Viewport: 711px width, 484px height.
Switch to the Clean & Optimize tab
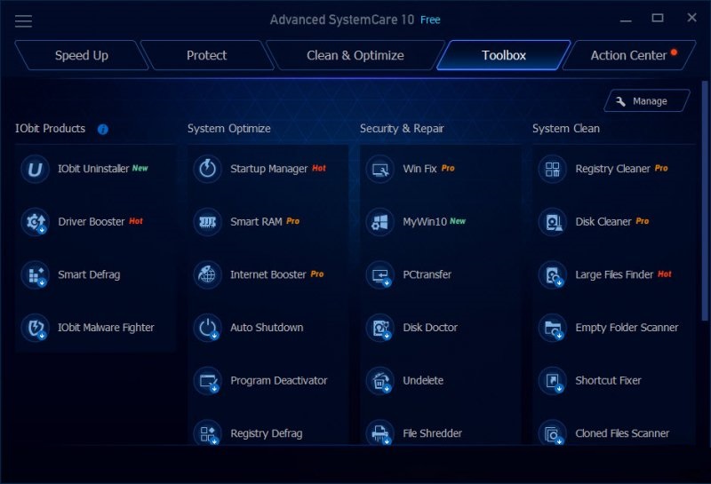(355, 55)
